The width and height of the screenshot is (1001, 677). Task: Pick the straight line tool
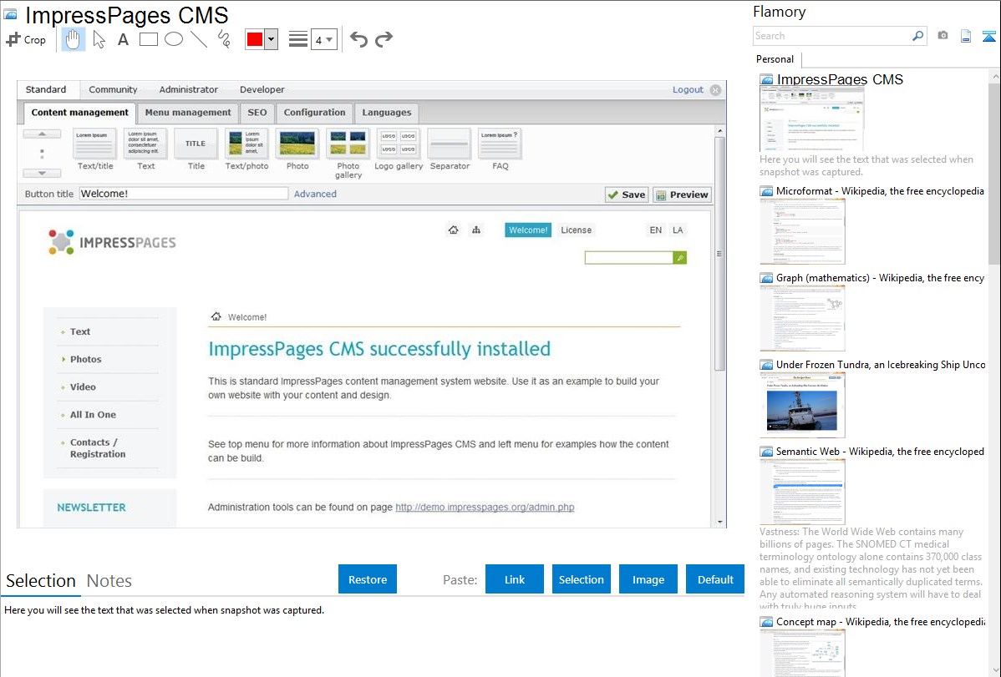[199, 39]
